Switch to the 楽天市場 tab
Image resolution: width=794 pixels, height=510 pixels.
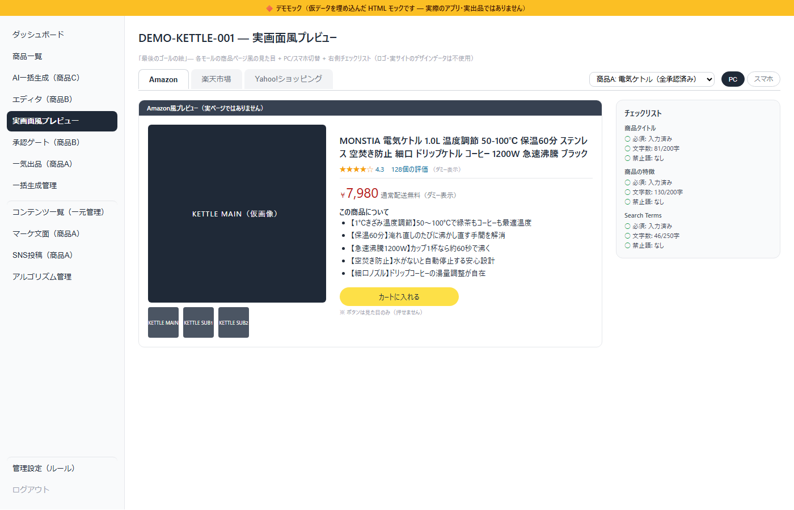(x=216, y=79)
